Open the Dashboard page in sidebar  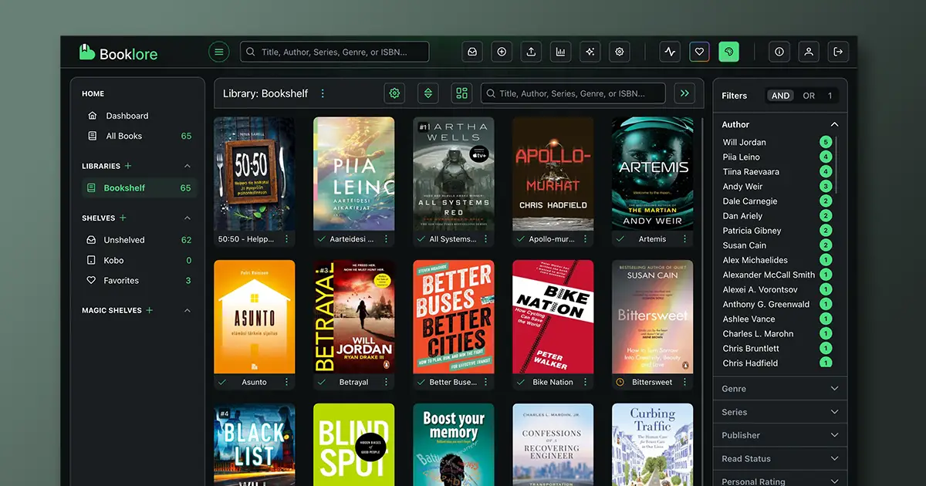[127, 116]
